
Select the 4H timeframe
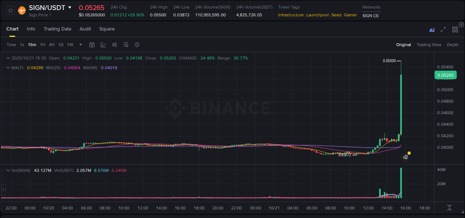coord(52,44)
